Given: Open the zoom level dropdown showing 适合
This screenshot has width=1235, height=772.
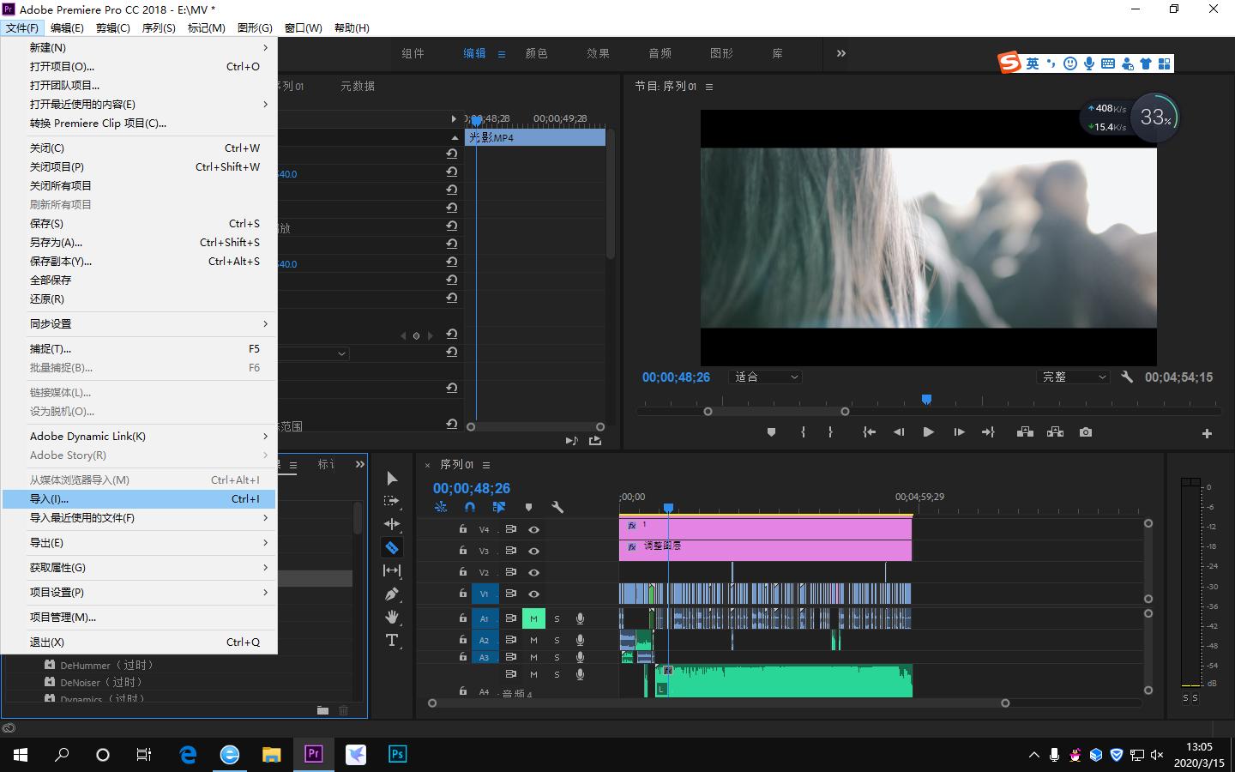Looking at the screenshot, I should [x=765, y=377].
